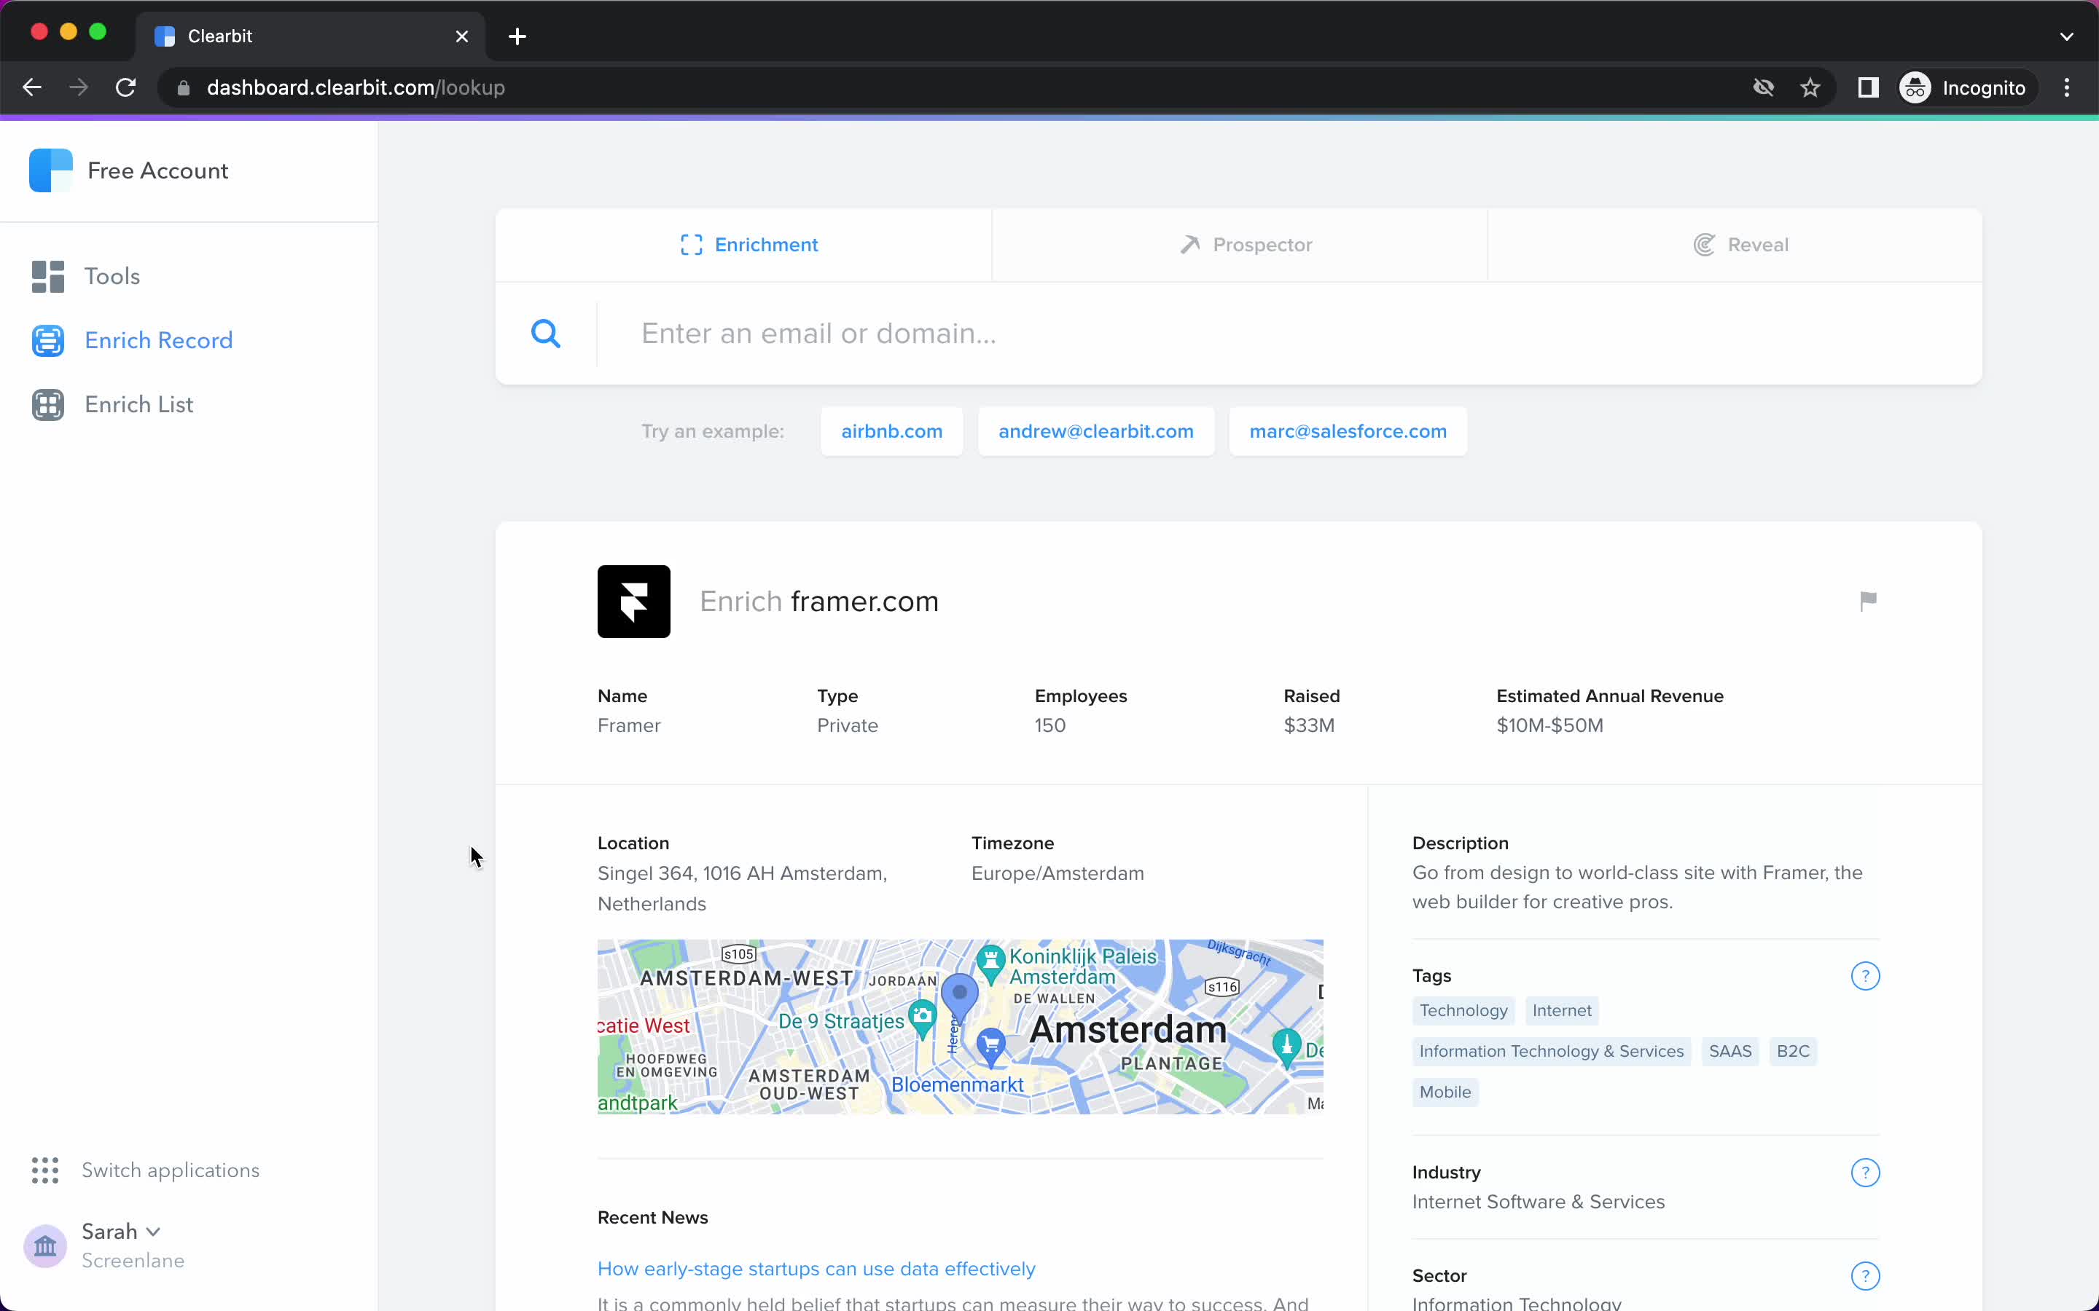Click the airbnb.com example link
The image size is (2099, 1311).
tap(891, 430)
